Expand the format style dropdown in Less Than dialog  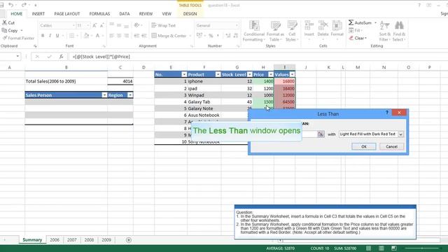(401, 134)
